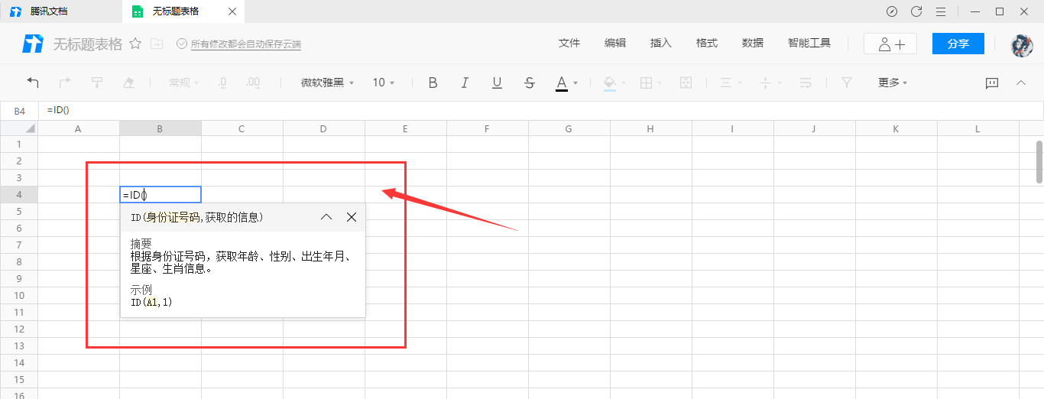Select column L header
The width and height of the screenshot is (1044, 399).
[978, 128]
